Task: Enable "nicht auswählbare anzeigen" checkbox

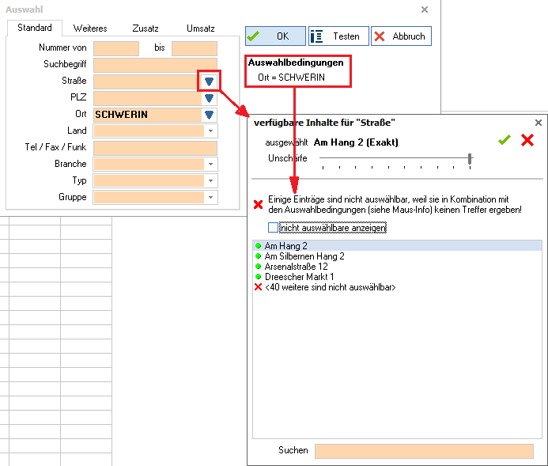Action: [x=274, y=228]
